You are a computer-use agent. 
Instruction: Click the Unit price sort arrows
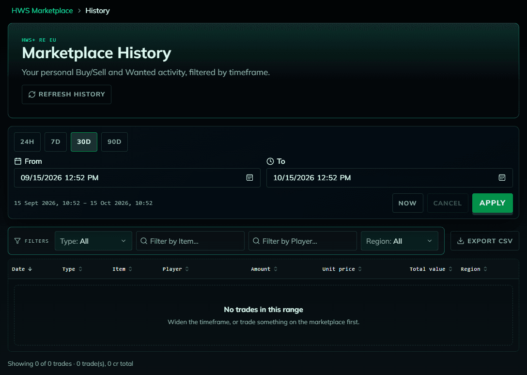[360, 269]
